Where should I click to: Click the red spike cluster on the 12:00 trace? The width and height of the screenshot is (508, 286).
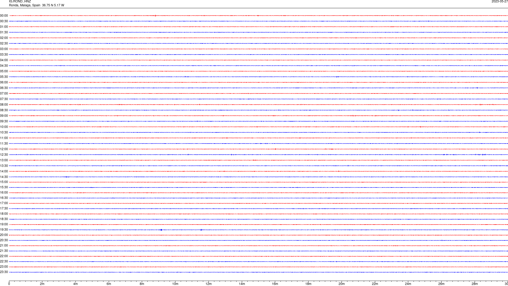[x=329, y=149]
